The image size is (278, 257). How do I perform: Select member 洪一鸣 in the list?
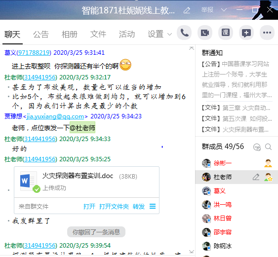(237, 205)
